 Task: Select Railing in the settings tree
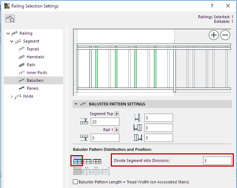pos(26,33)
